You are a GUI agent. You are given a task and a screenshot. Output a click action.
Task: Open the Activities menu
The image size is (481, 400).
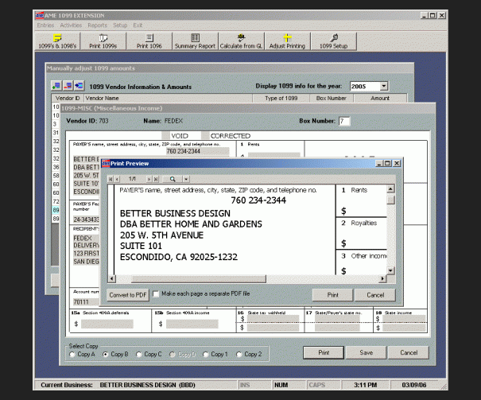pos(71,25)
